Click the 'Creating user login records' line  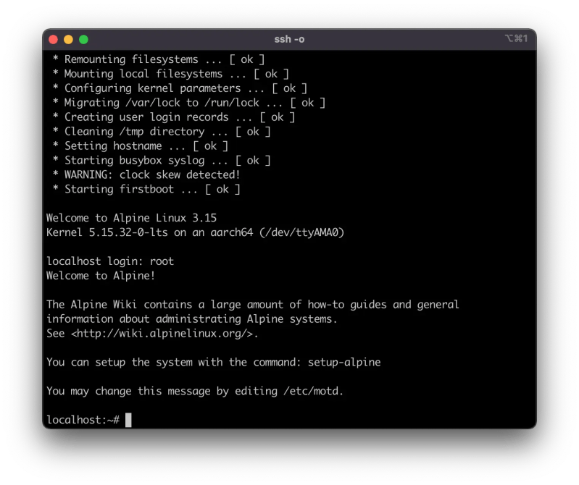click(173, 117)
